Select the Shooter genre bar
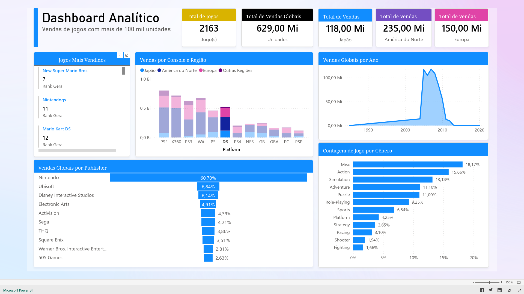The width and height of the screenshot is (524, 294). tap(359, 240)
